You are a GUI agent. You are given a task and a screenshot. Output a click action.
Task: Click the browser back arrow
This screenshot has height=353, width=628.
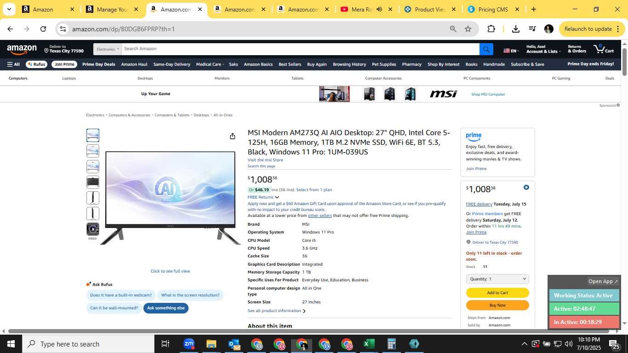pos(10,29)
